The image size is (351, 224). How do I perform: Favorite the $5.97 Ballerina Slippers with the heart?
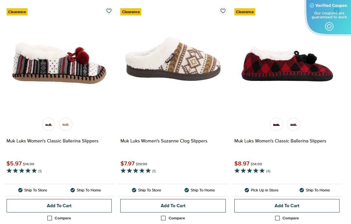pos(109,11)
